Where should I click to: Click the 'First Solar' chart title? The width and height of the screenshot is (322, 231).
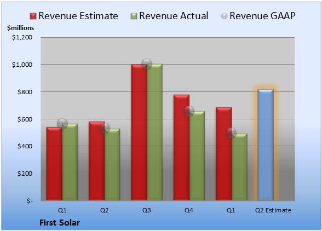(x=60, y=223)
